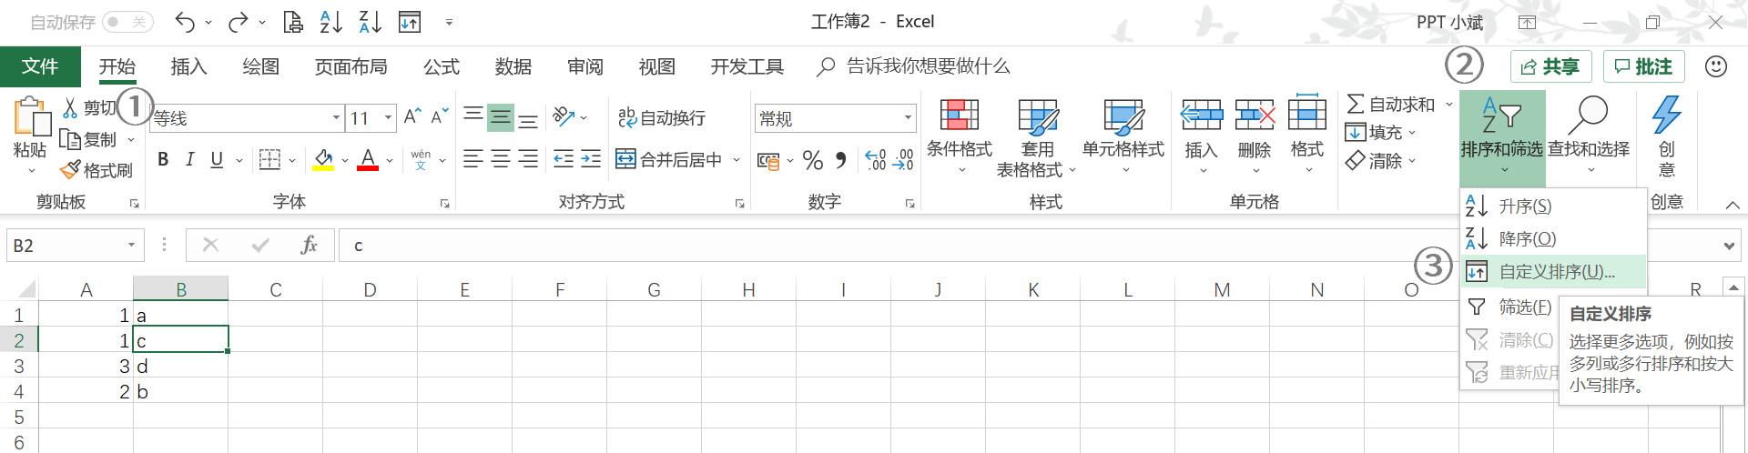1748x453 pixels.
Task: Click quick access sort descending Z-A icon
Action: pyautogui.click(x=371, y=22)
